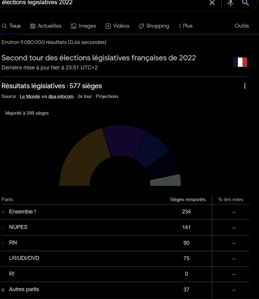This screenshot has height=299, width=259.
Task: Select the LR/UDI/DVD party row
Action: 24,258
